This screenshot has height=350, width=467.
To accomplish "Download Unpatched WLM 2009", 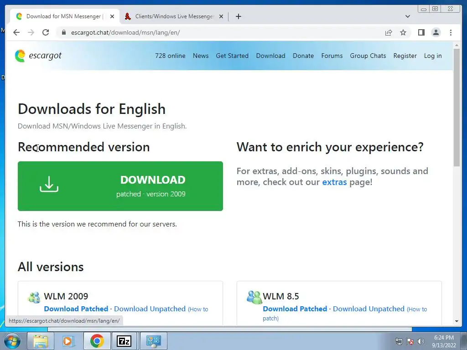I will (150, 309).
